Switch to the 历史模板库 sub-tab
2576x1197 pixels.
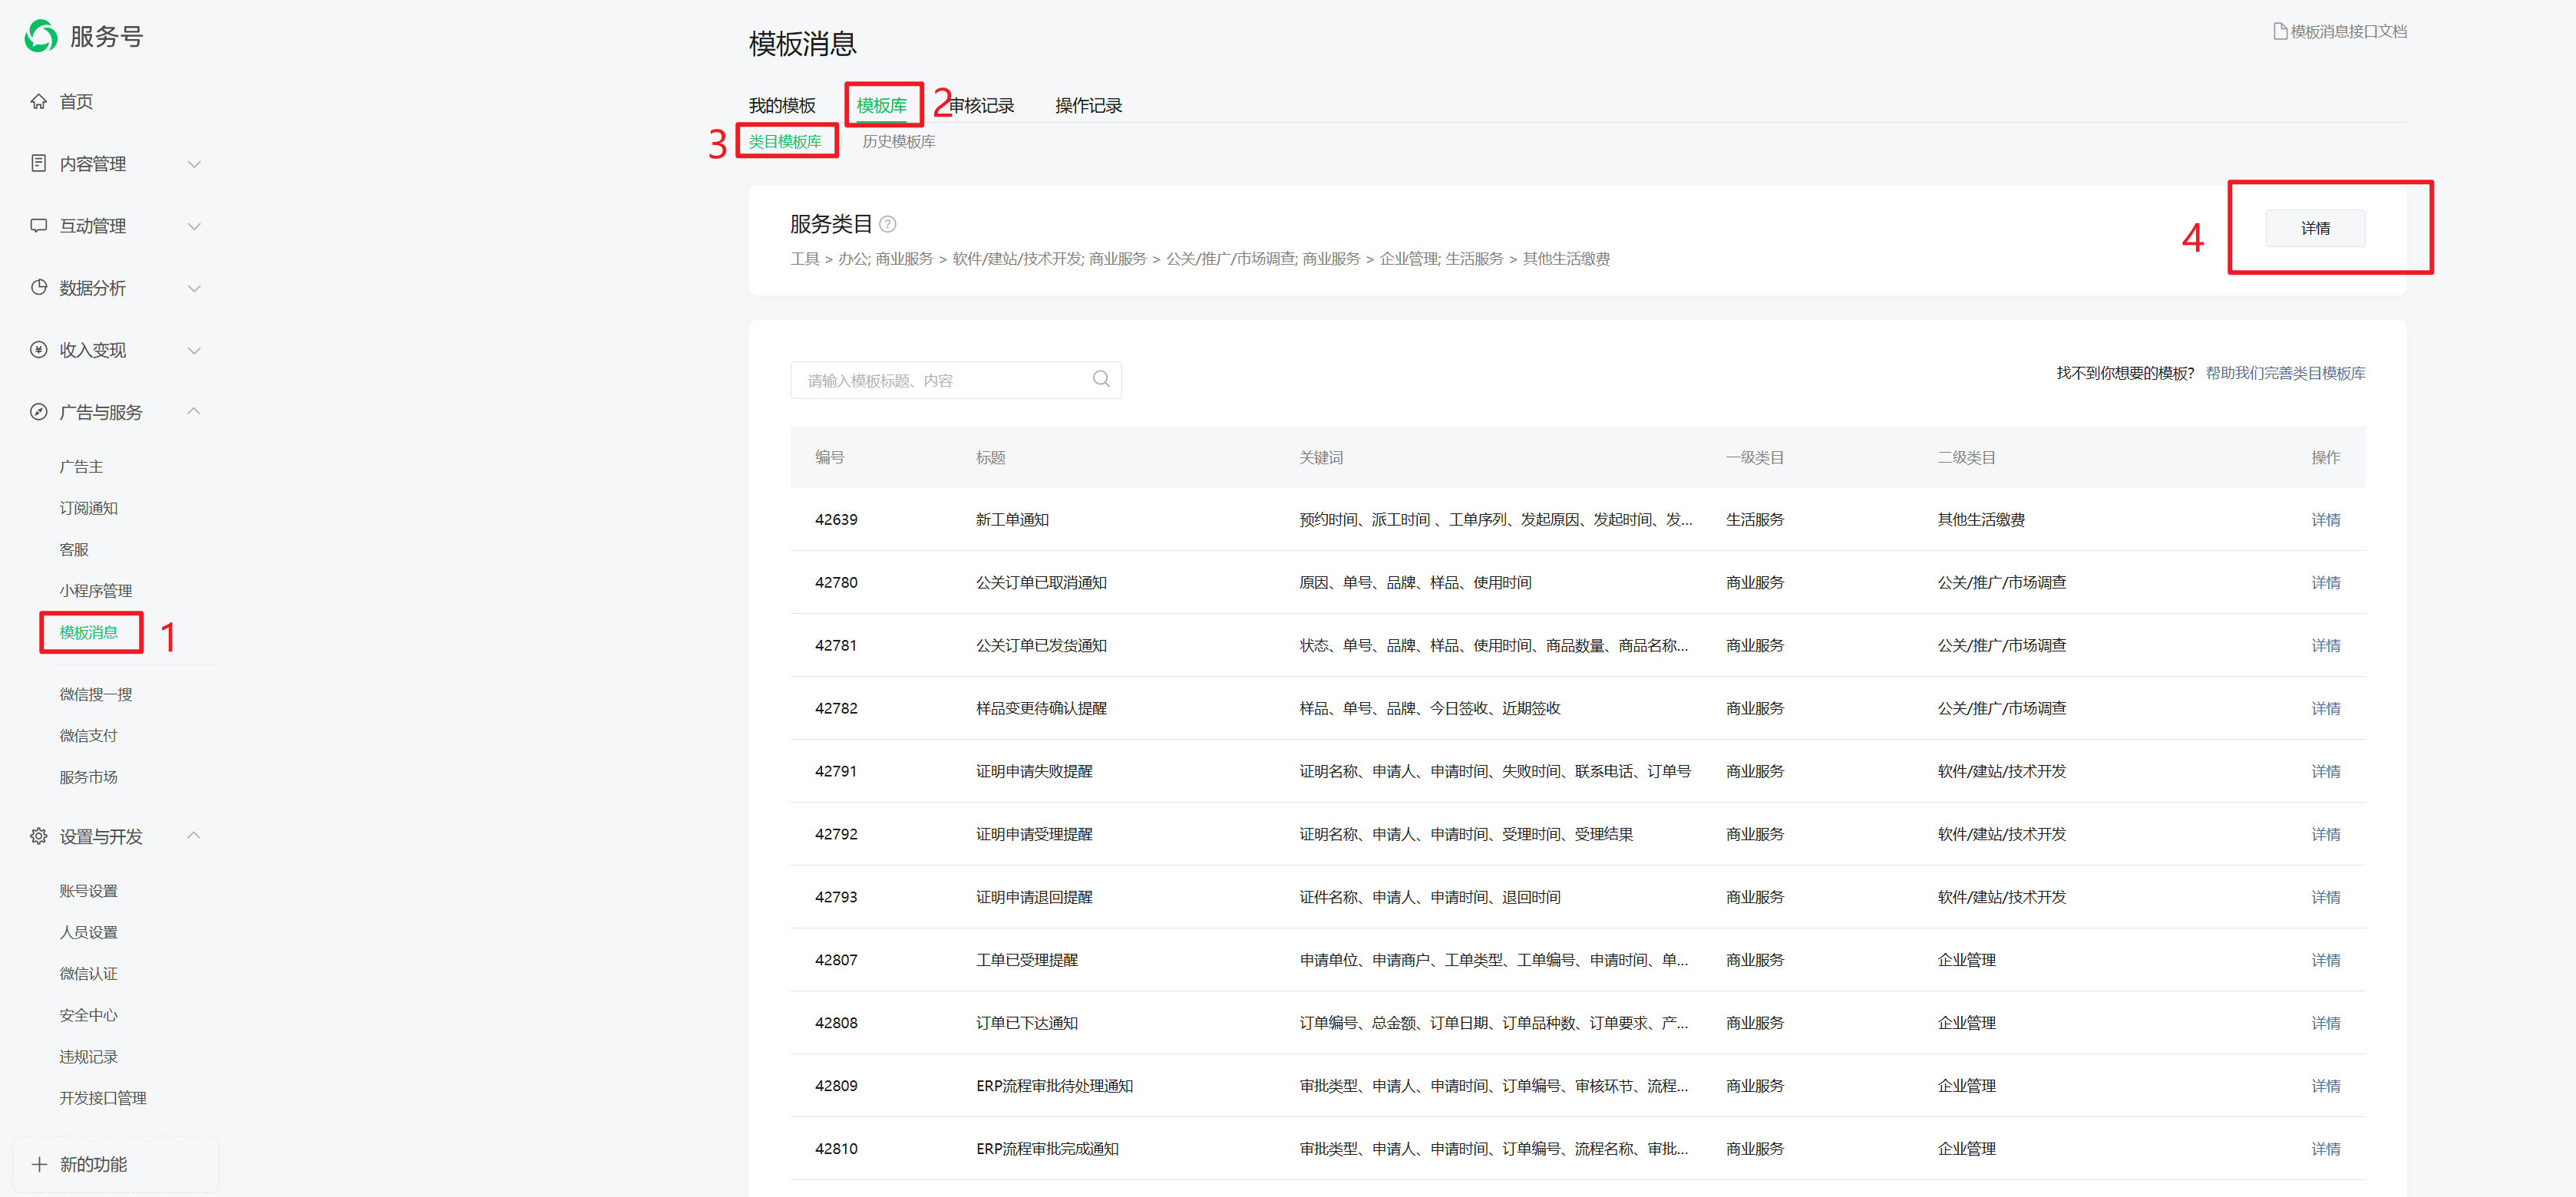pos(898,141)
